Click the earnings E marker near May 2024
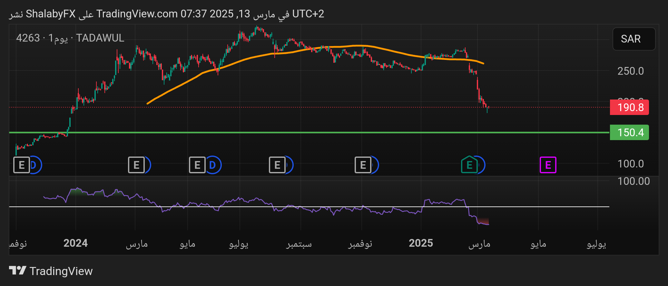 coord(197,165)
